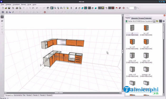Switch to the Perete S view tab
Screen dimensions: 166x99
(x=43, y=95)
